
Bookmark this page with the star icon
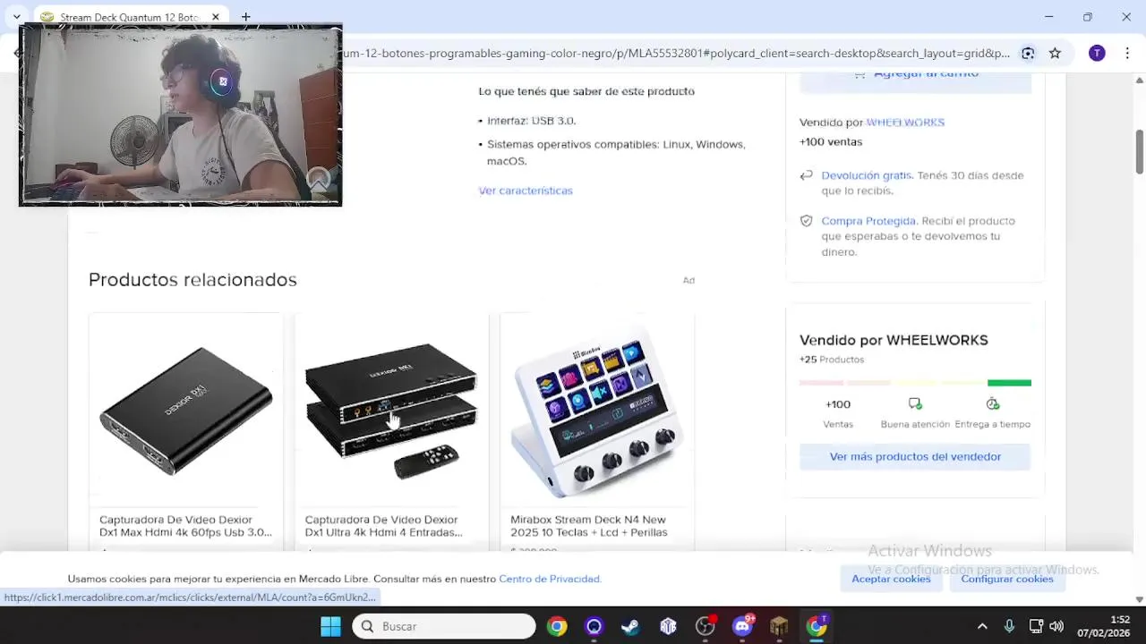(x=1055, y=53)
